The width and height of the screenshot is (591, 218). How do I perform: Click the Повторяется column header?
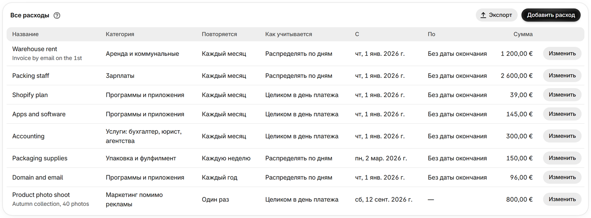click(x=220, y=34)
